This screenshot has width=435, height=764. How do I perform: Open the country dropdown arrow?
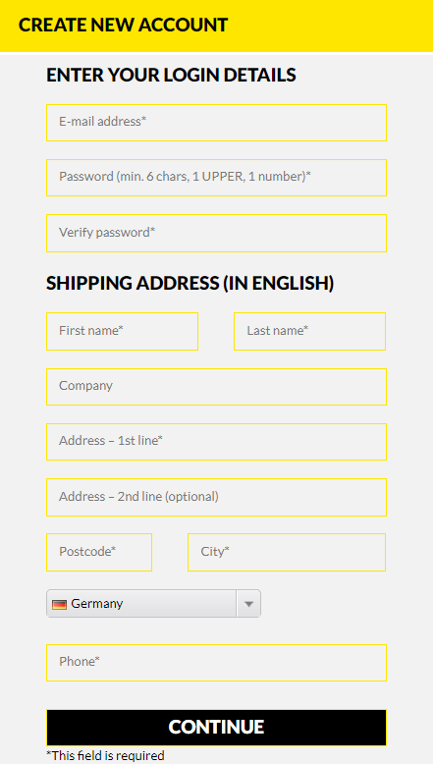[x=249, y=604]
